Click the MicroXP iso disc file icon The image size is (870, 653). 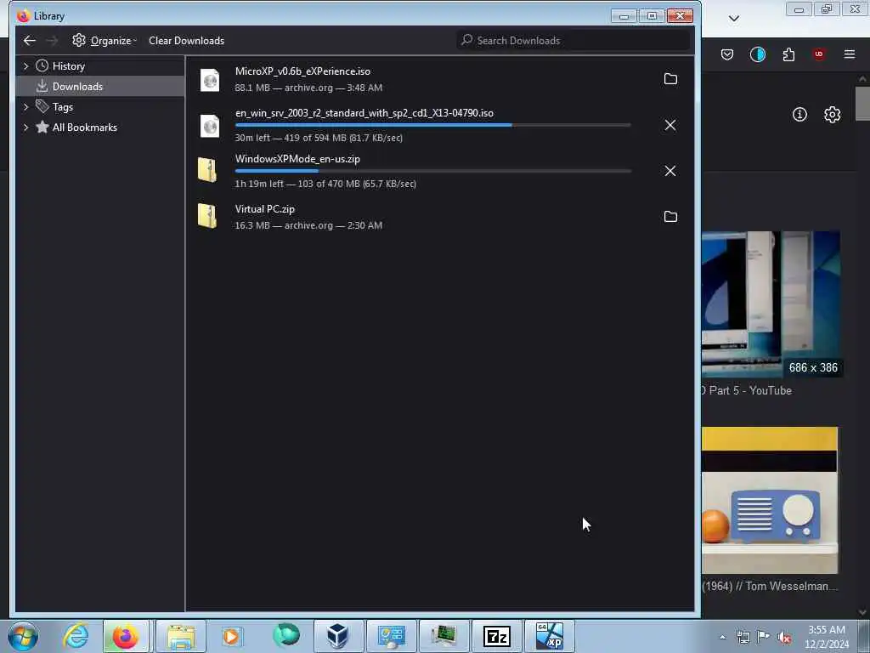[x=210, y=80]
